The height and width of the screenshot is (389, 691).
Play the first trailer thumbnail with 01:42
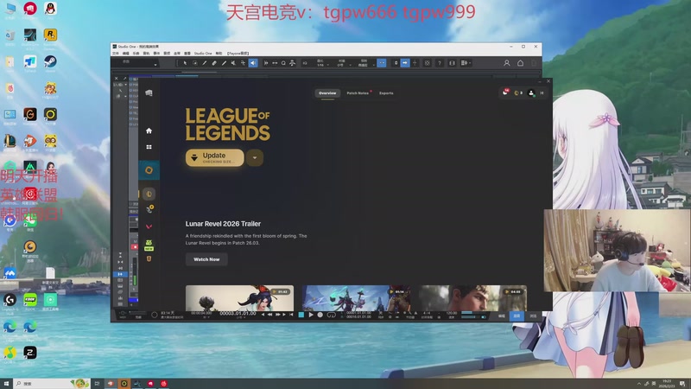coord(239,298)
